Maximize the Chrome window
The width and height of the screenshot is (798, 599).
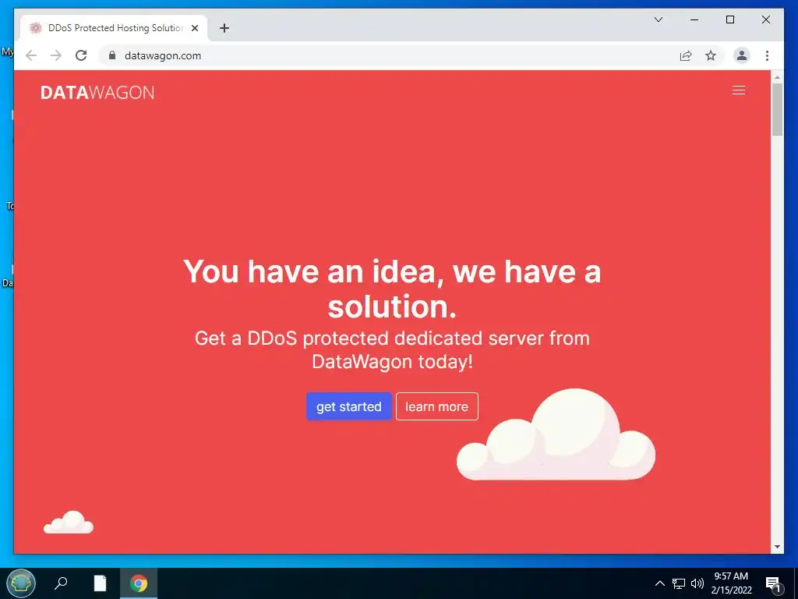[x=729, y=19]
